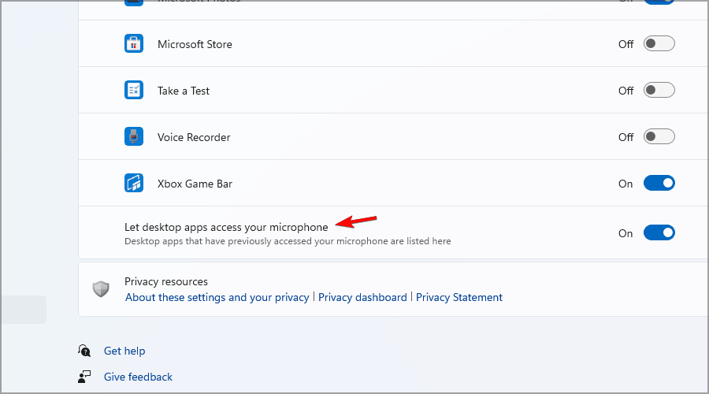Open the Privacy Statement link
The height and width of the screenshot is (394, 709).
click(x=459, y=297)
